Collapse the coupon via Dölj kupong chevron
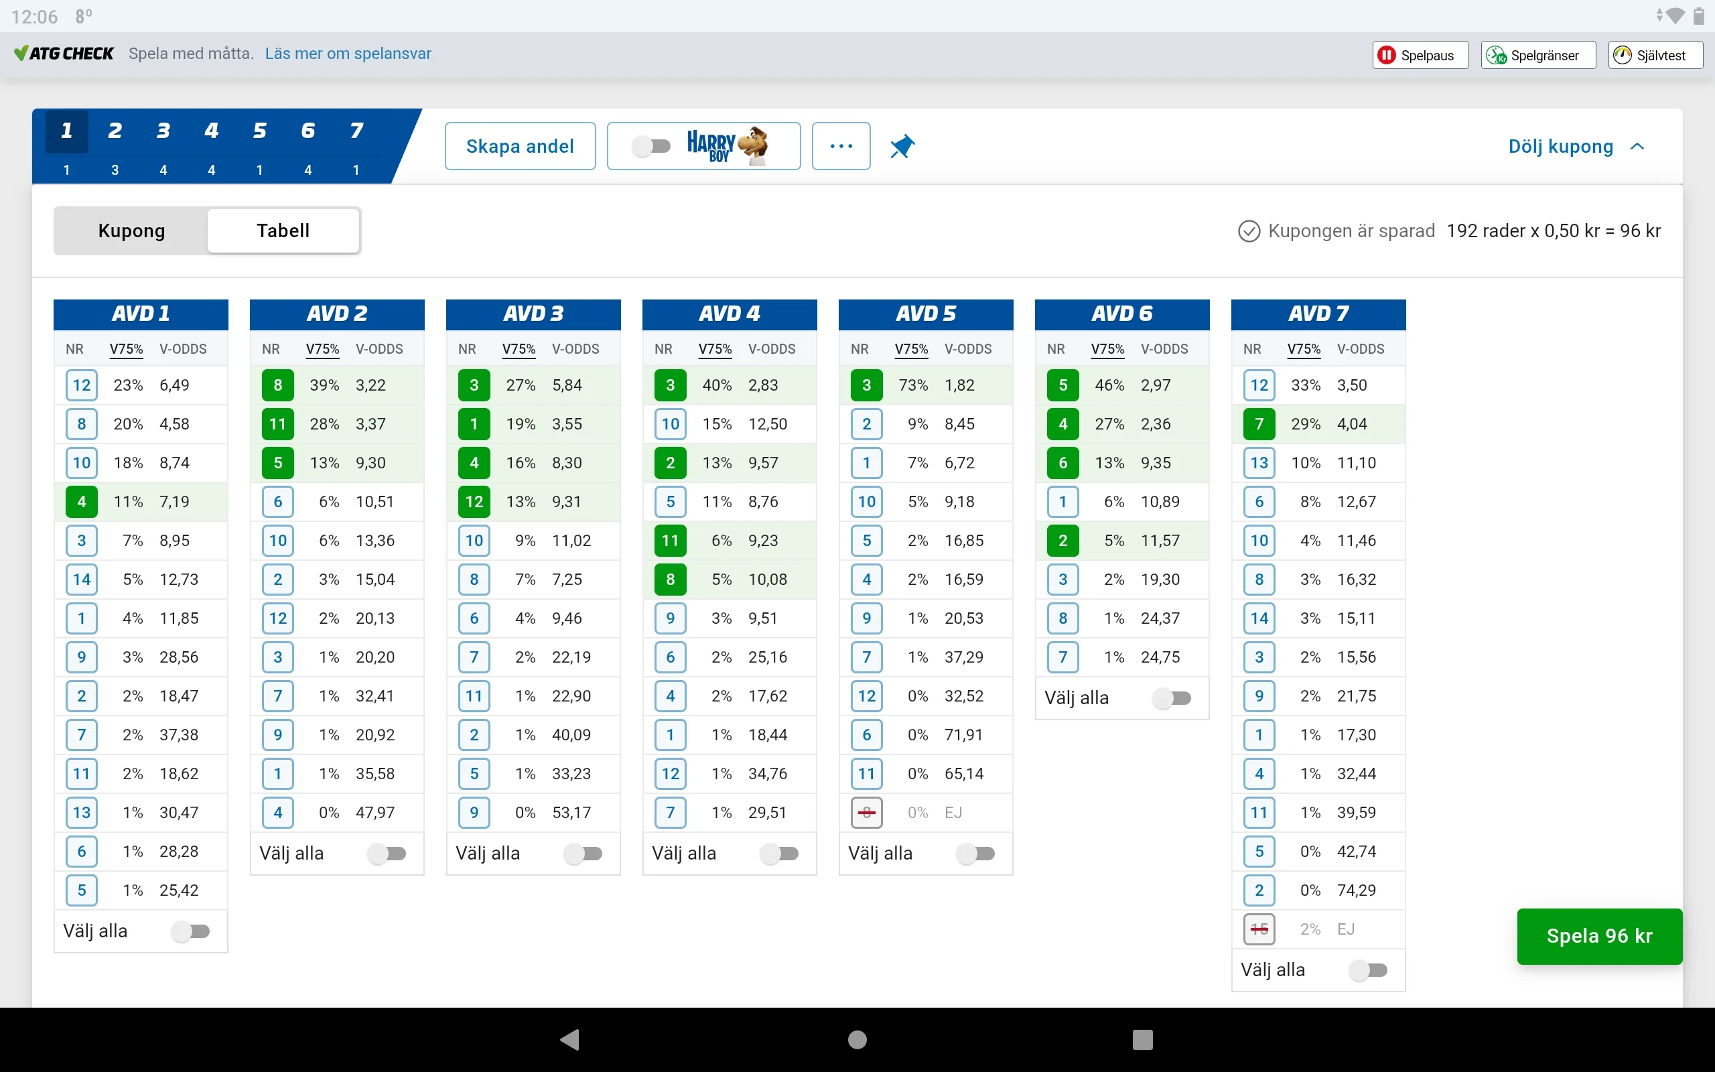1715x1072 pixels. tap(1638, 147)
